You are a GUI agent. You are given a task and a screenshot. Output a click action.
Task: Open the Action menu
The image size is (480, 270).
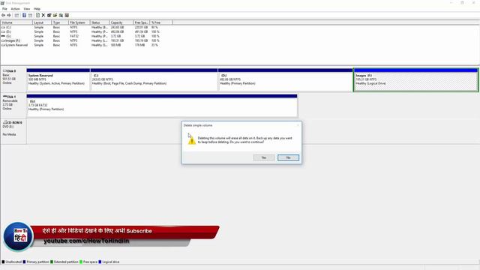[x=15, y=9]
